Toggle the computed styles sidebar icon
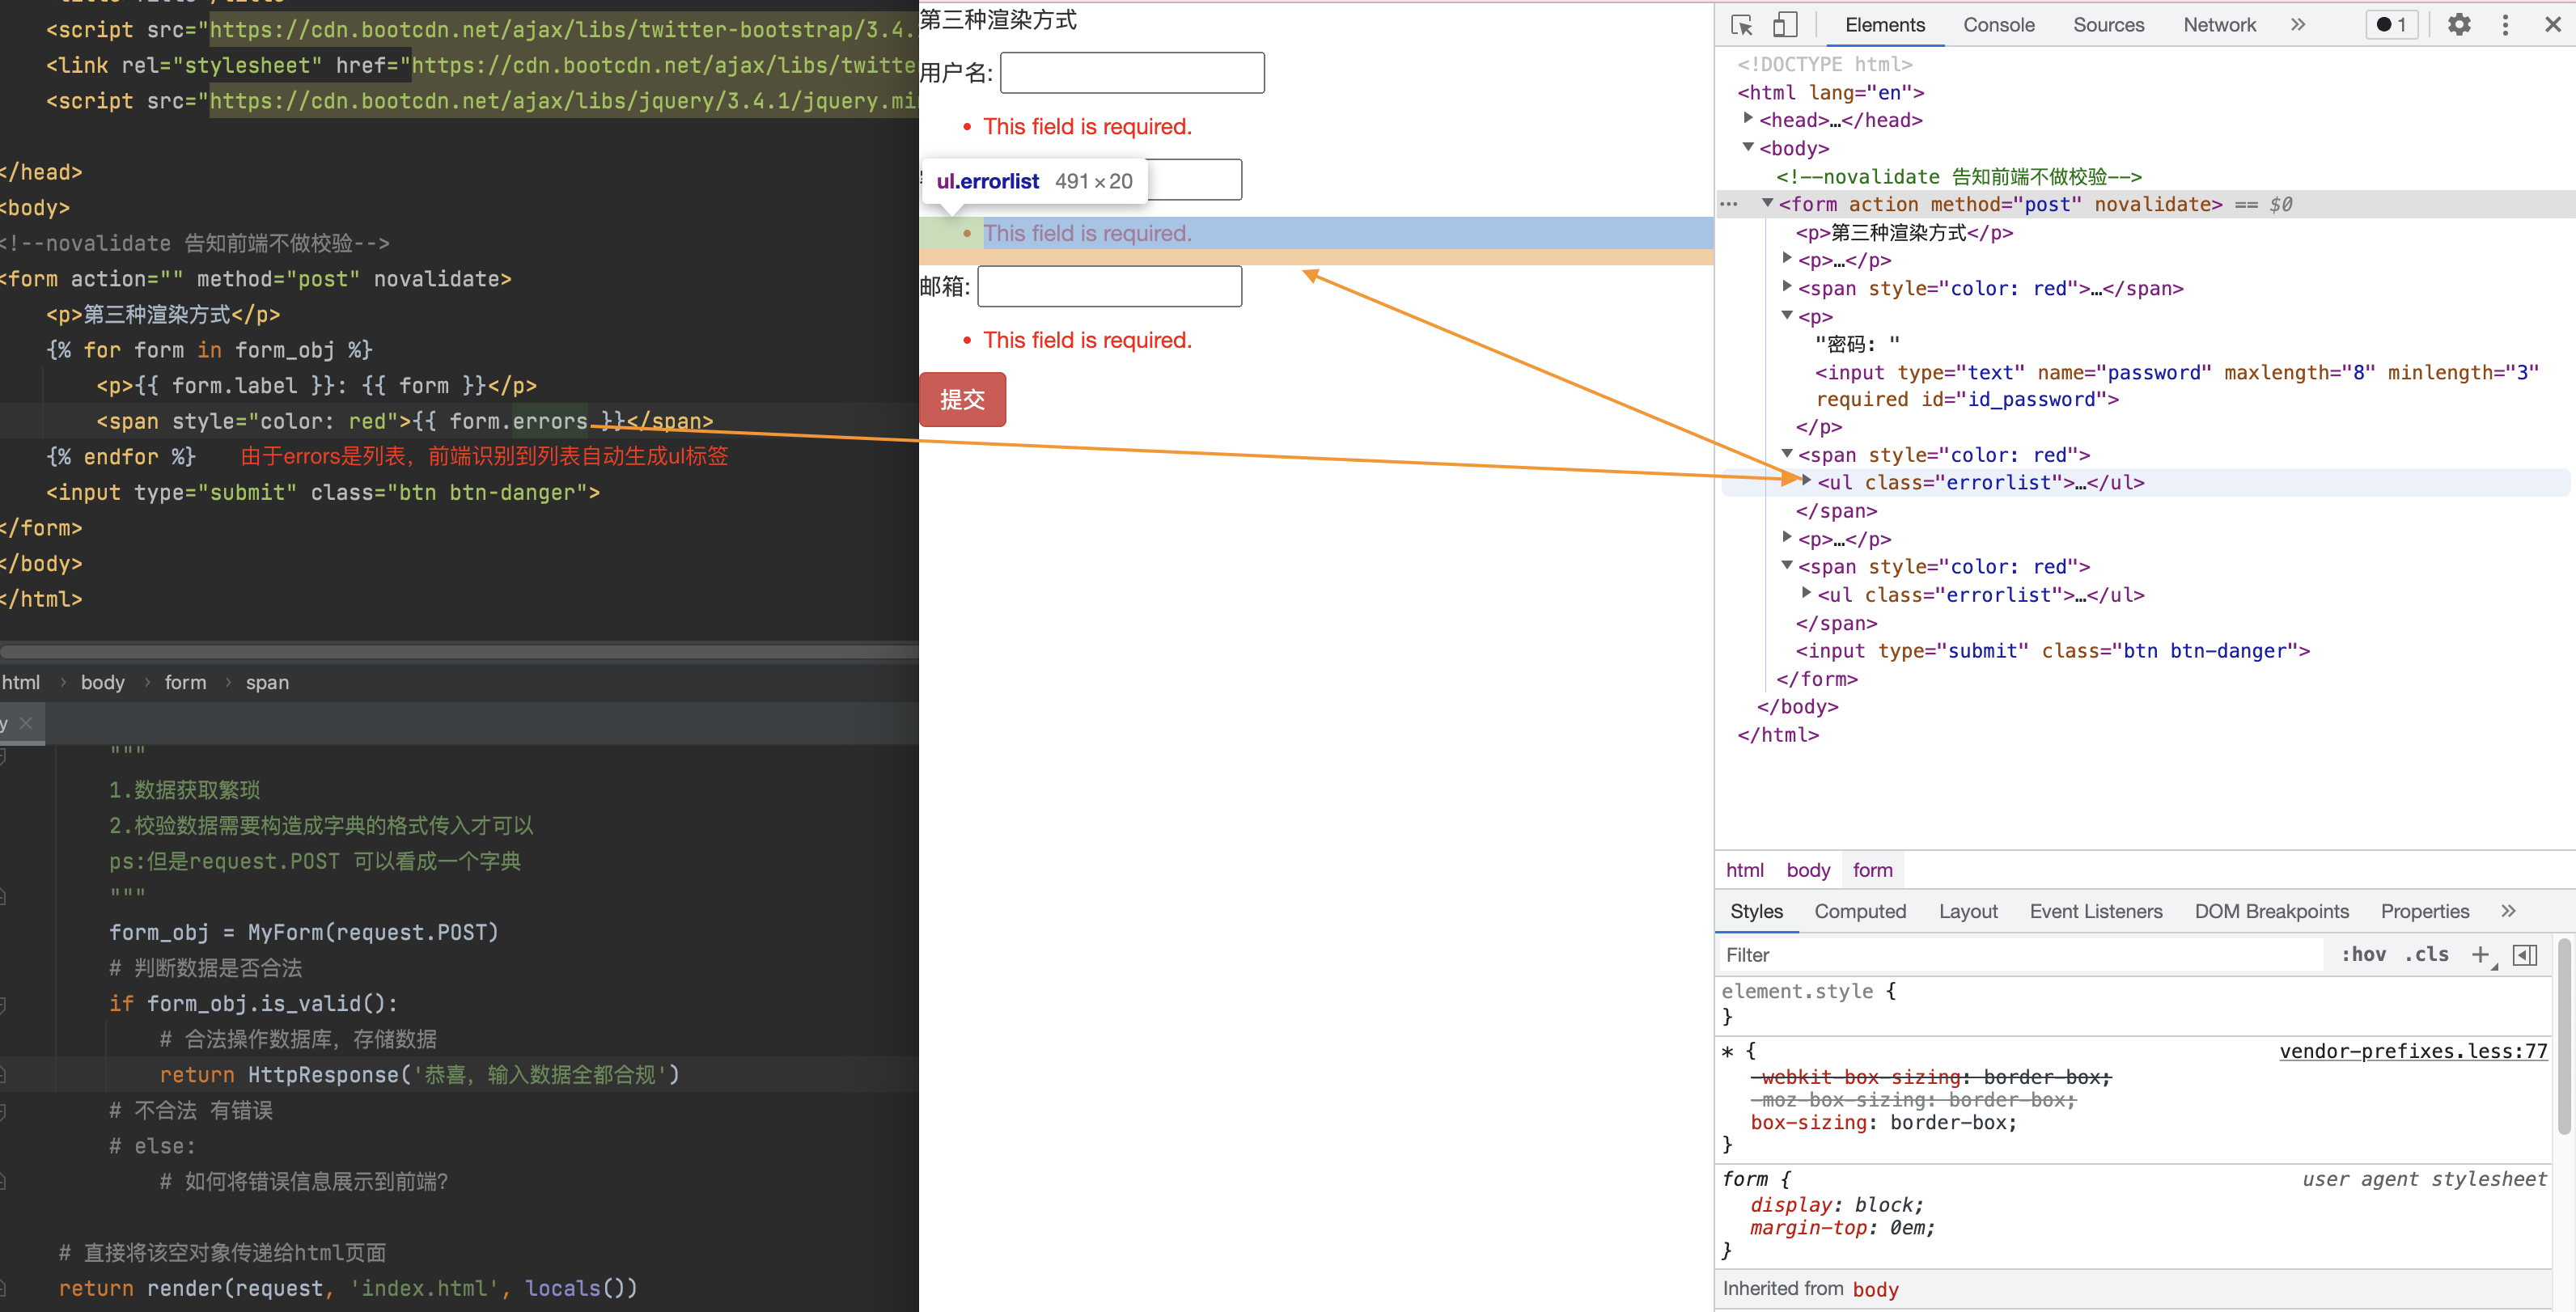The width and height of the screenshot is (2576, 1312). (2524, 955)
